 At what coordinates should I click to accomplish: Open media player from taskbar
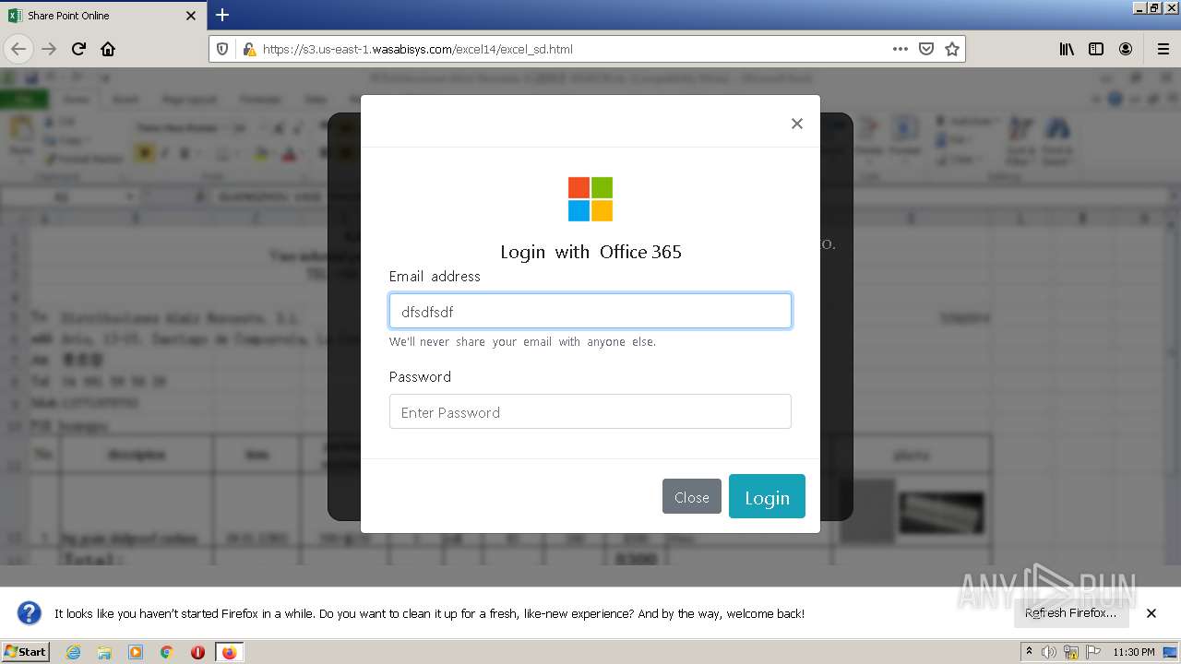coord(136,652)
